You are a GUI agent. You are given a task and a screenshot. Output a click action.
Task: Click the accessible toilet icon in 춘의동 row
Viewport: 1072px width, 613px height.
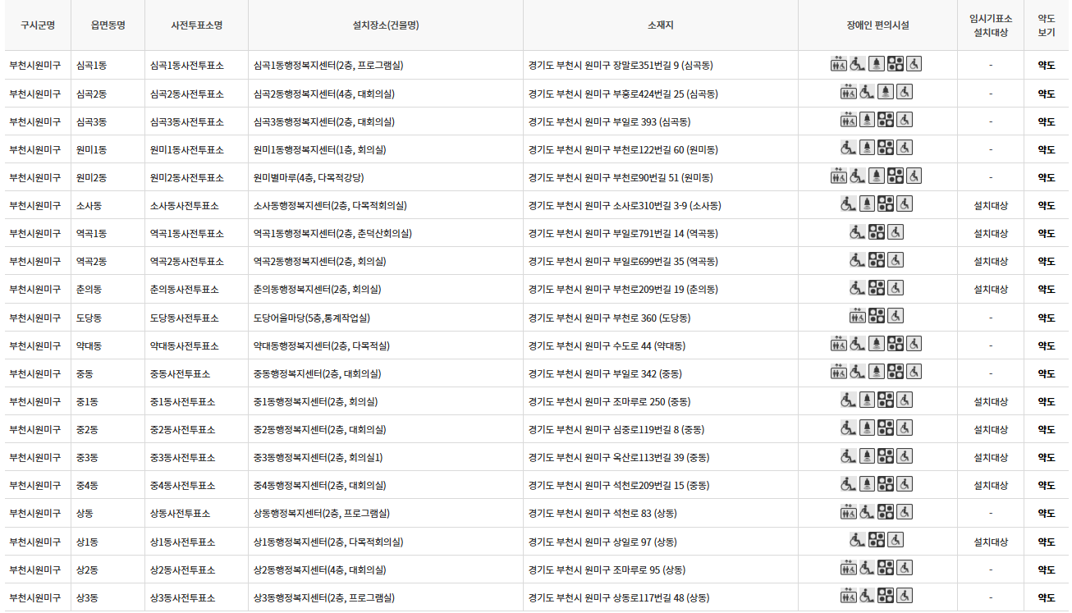tap(895, 287)
